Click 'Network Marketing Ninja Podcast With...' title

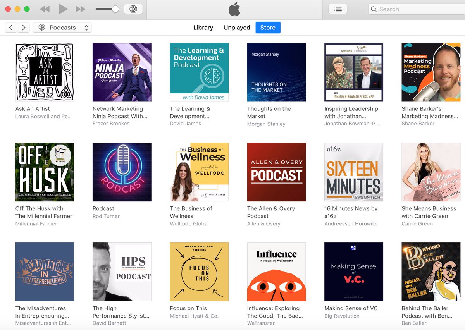point(120,112)
